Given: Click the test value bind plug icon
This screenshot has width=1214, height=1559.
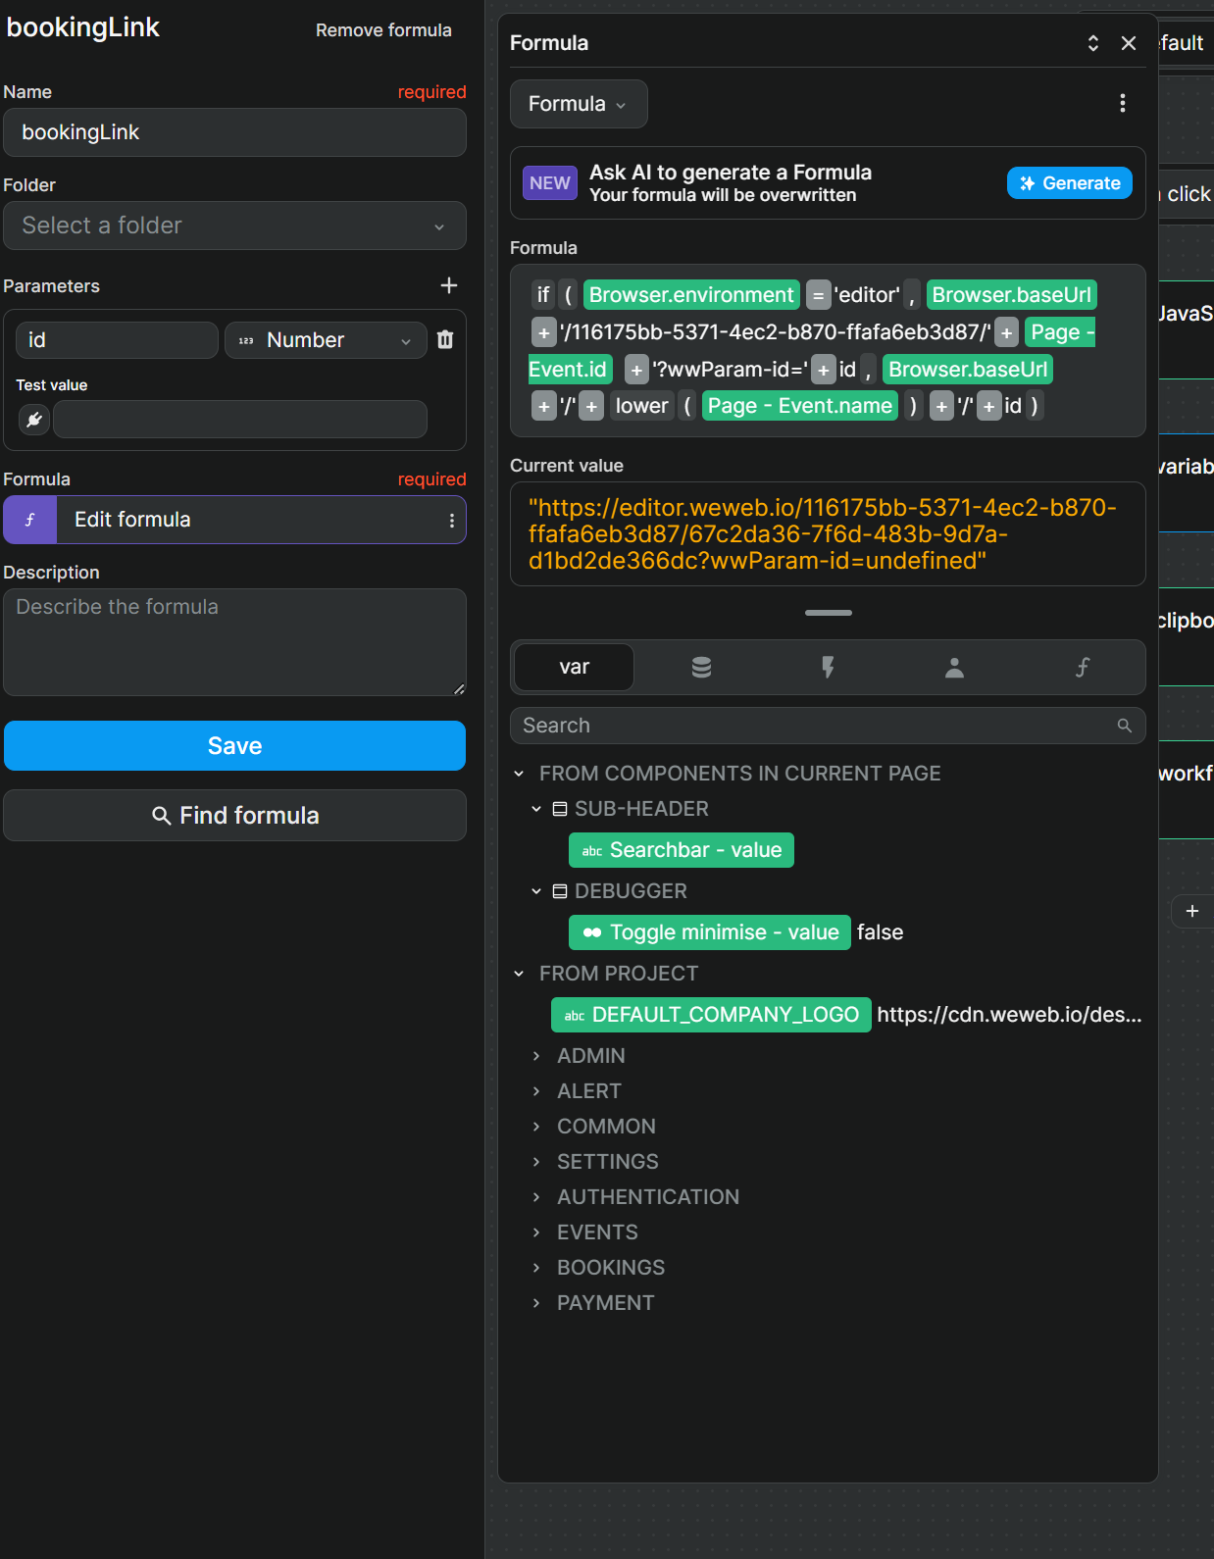Looking at the screenshot, I should (34, 420).
